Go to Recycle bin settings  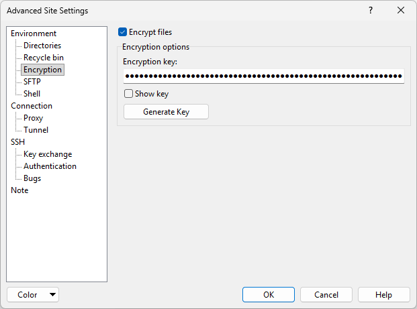pos(44,58)
